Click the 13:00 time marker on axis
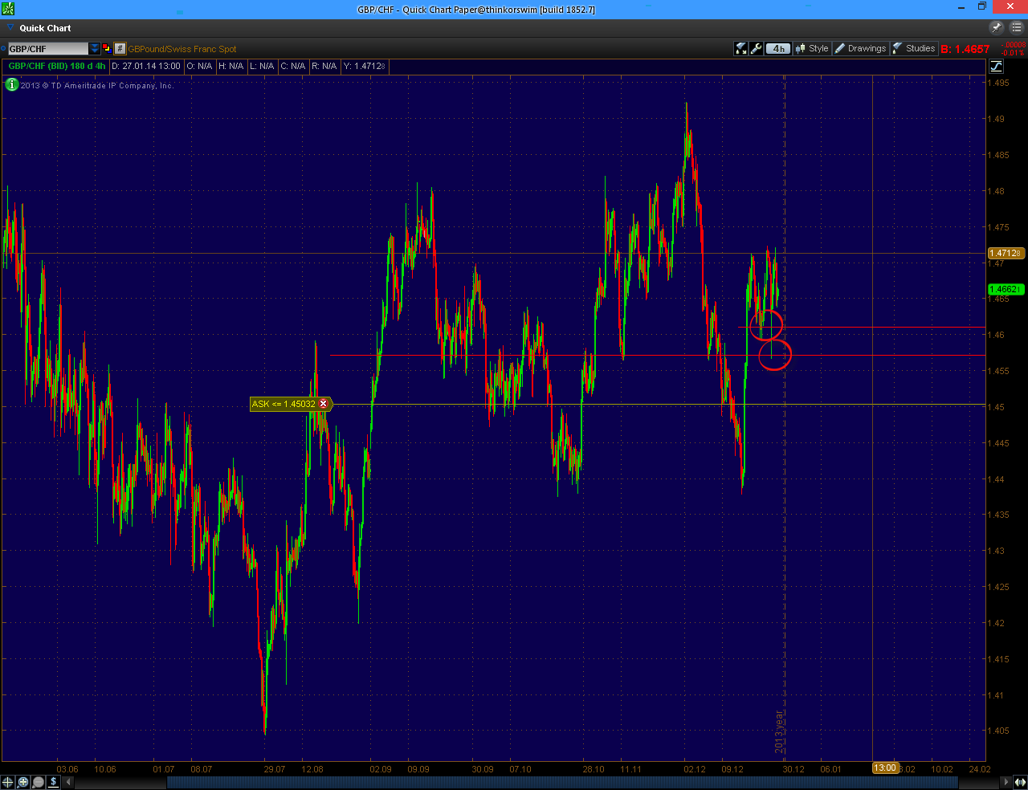The height and width of the screenshot is (790, 1028). click(885, 768)
